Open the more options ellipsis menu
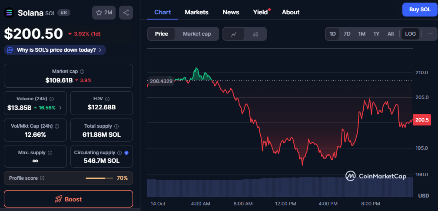The height and width of the screenshot is (211, 438). point(430,34)
